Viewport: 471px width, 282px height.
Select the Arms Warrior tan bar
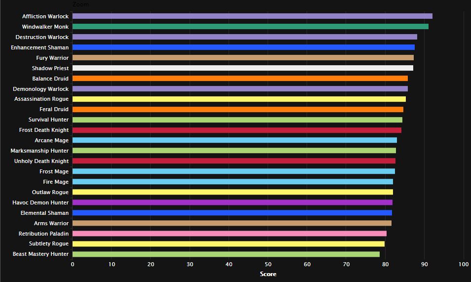pos(232,223)
